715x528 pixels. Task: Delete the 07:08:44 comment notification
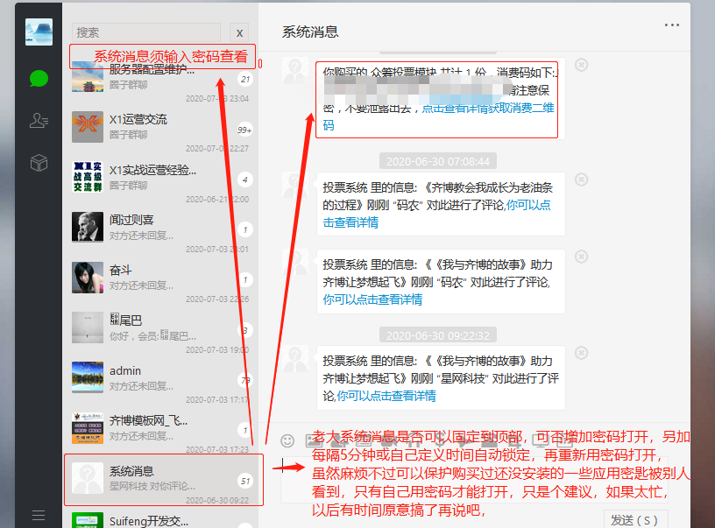click(x=581, y=181)
